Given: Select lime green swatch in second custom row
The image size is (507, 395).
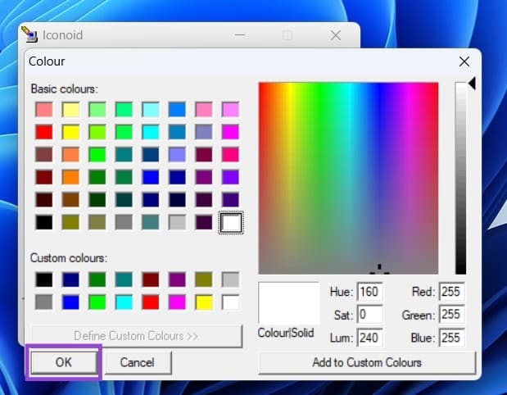Looking at the screenshot, I should point(97,302).
